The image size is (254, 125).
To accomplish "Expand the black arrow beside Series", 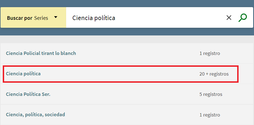I will click(56, 17).
